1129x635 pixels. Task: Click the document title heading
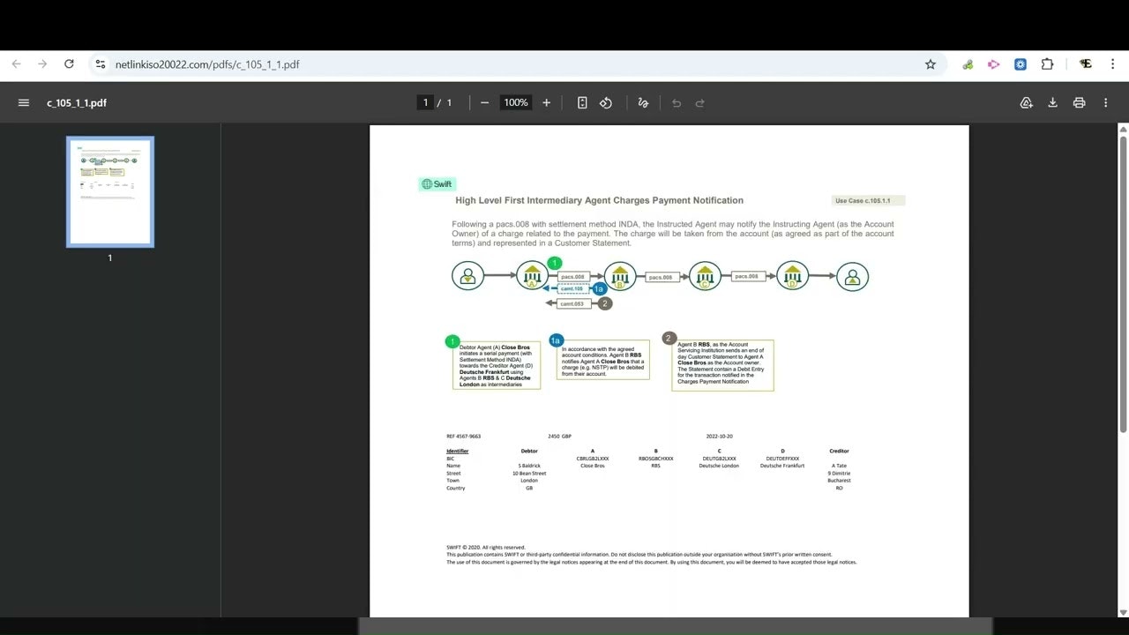599,200
